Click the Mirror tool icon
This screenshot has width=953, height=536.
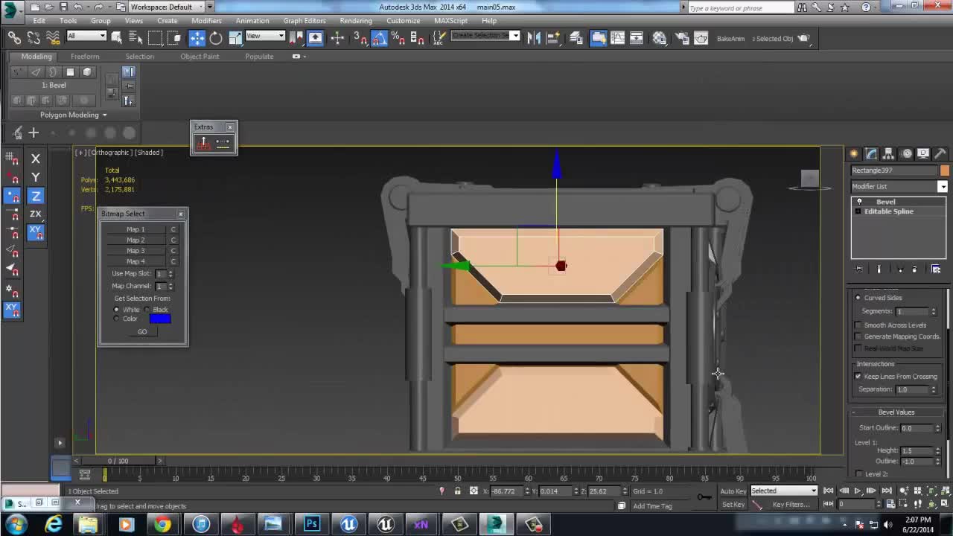534,38
